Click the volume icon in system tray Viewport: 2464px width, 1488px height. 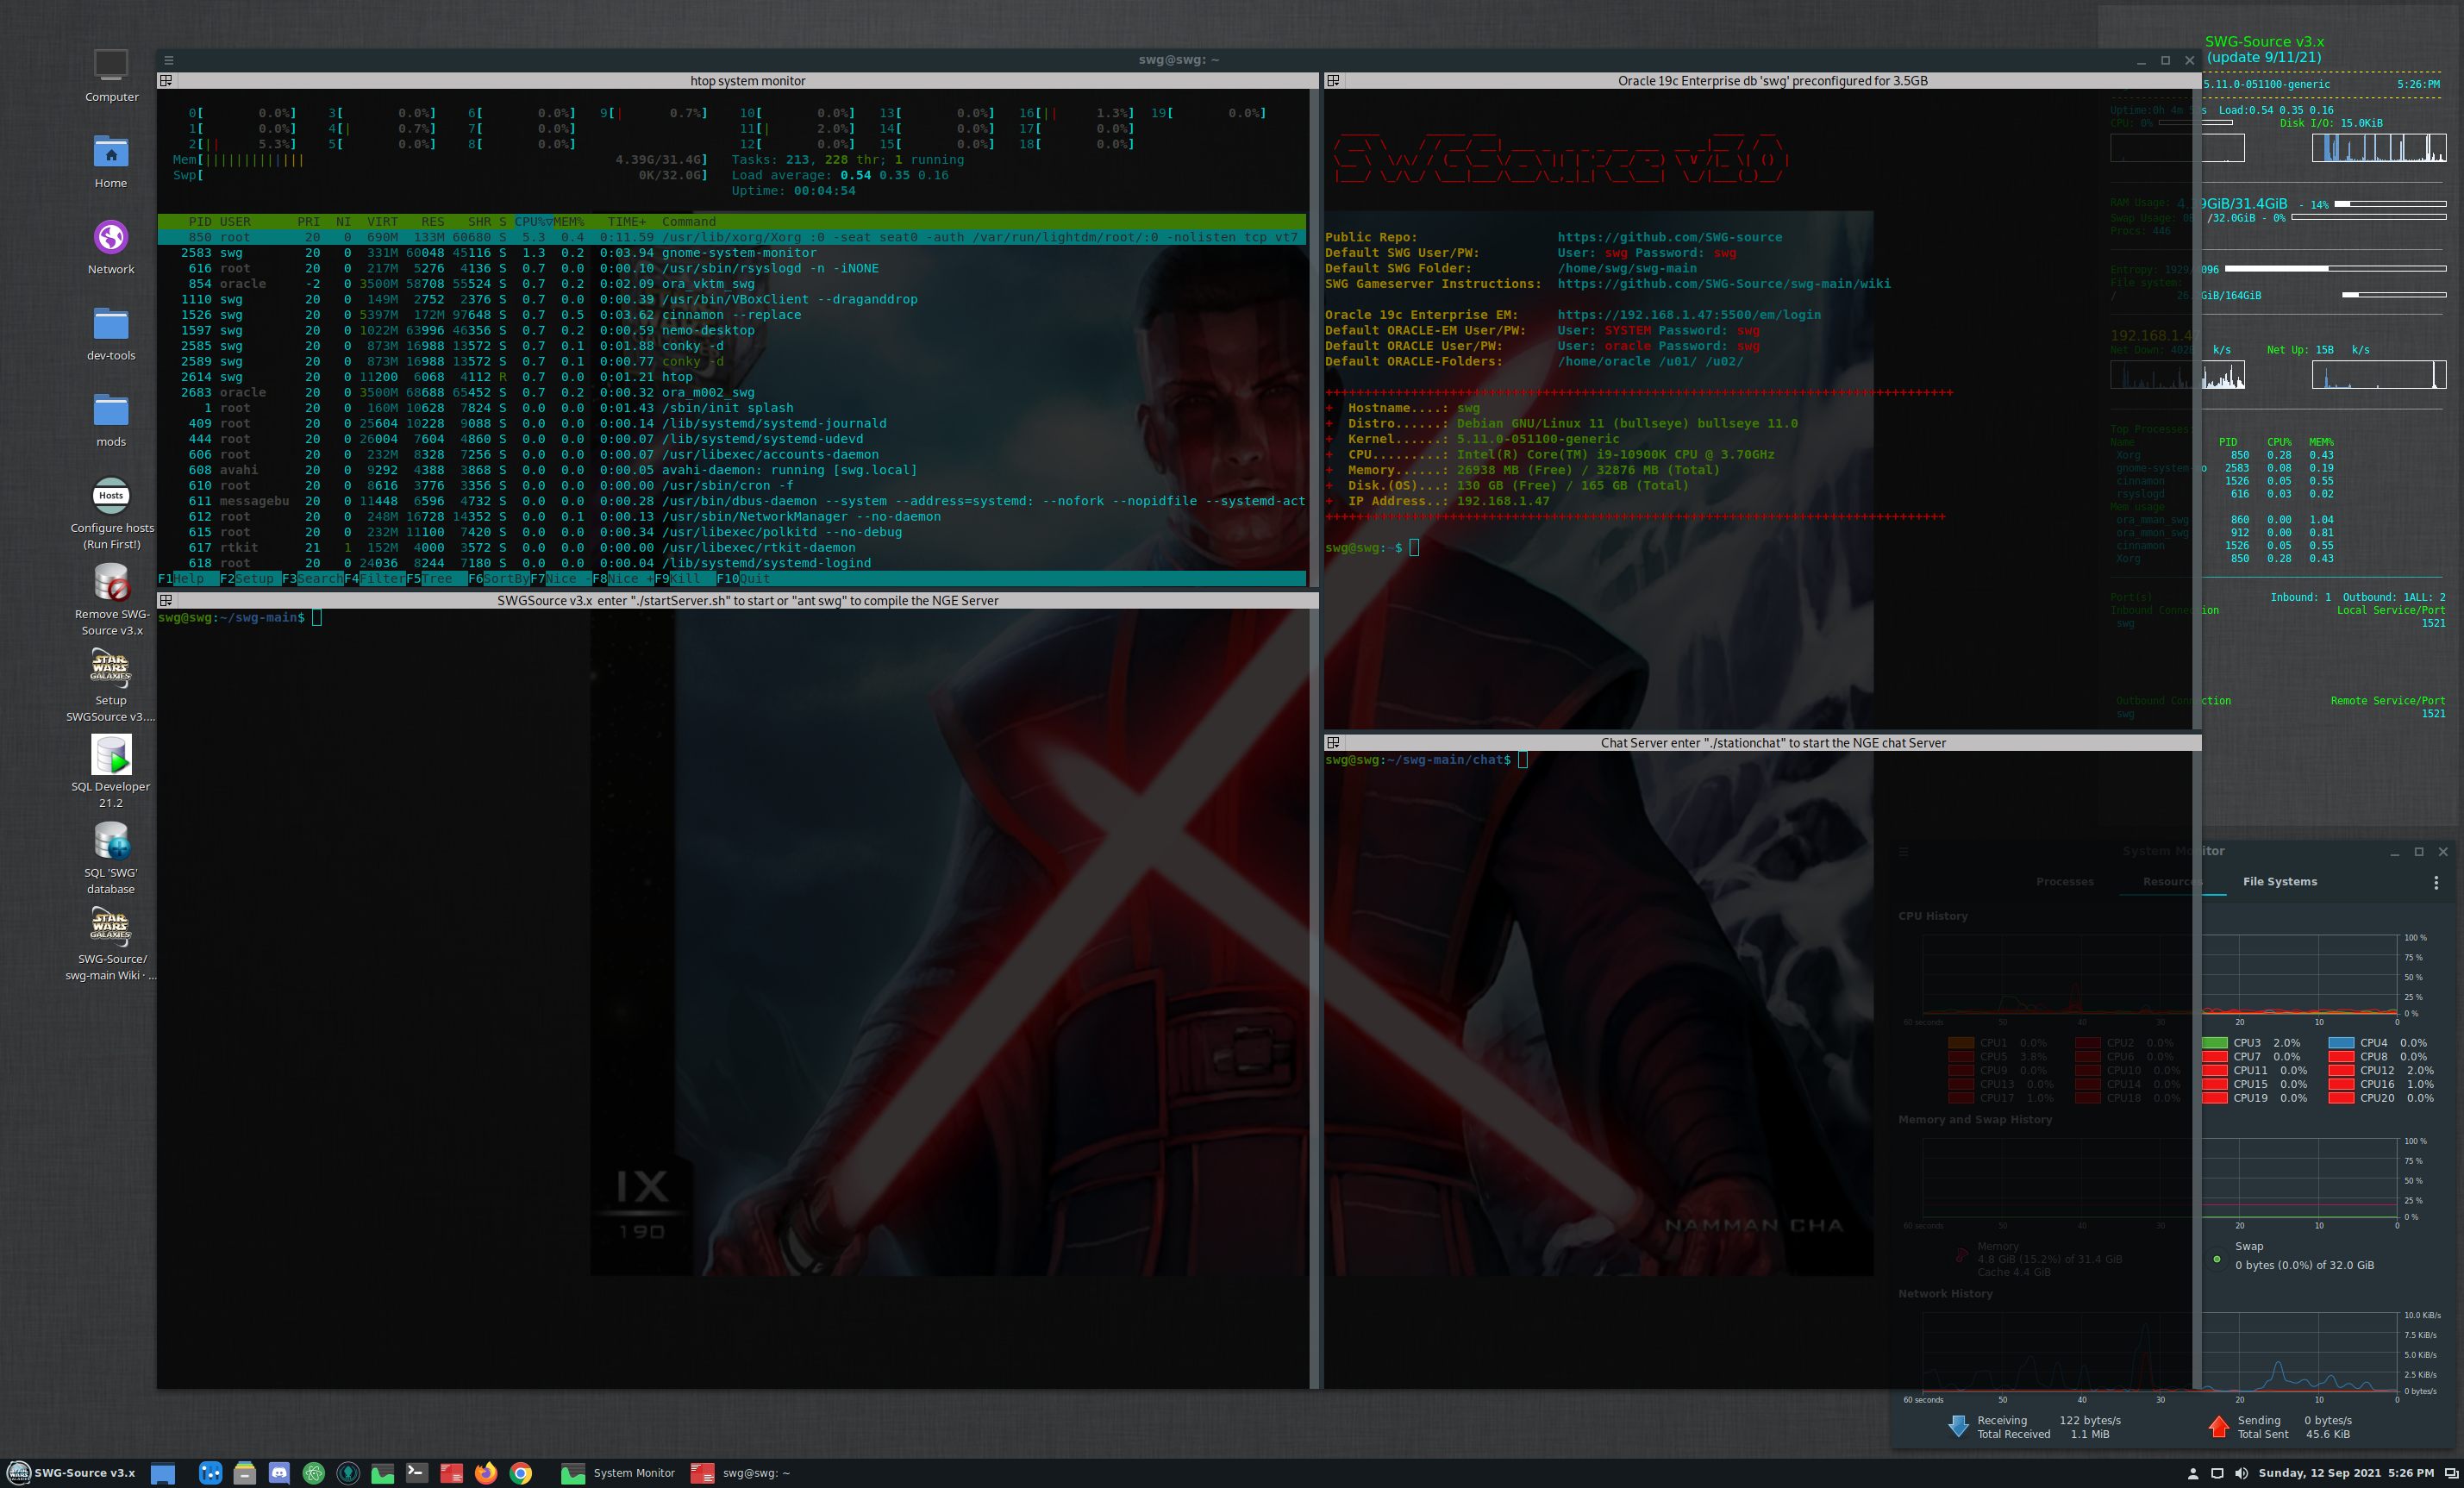point(2241,1473)
